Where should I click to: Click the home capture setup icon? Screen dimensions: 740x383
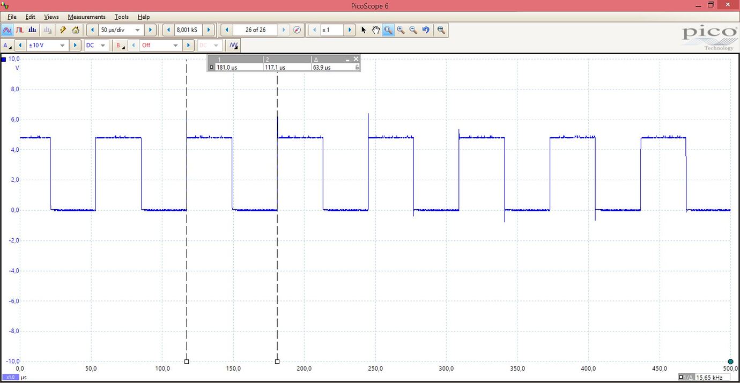(76, 30)
